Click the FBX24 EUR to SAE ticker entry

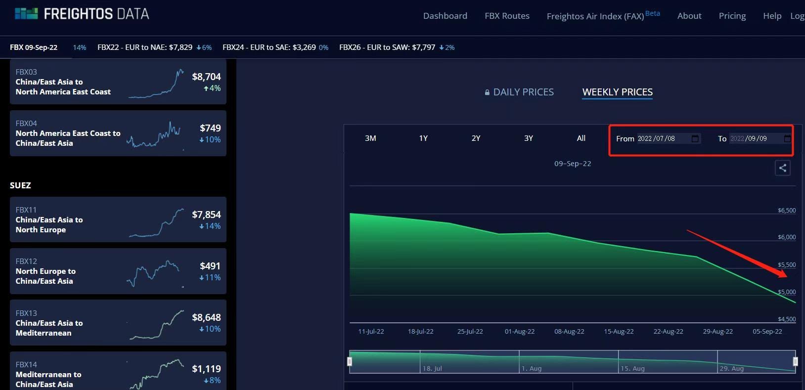point(275,47)
